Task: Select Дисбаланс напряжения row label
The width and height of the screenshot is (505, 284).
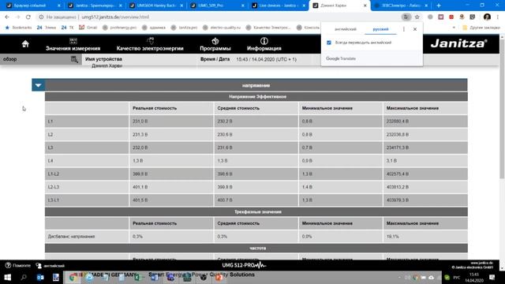Action: pos(71,237)
